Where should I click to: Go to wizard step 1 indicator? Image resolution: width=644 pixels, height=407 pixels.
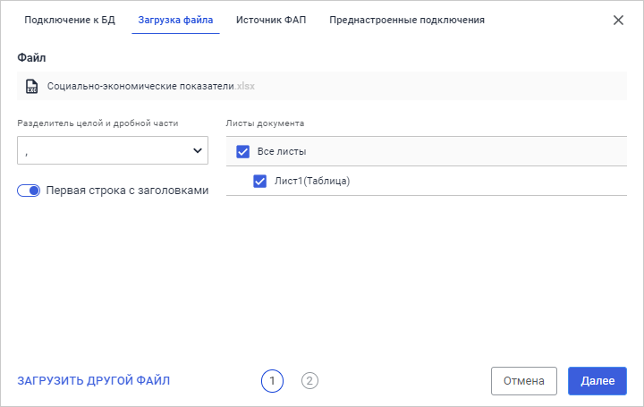pos(273,381)
